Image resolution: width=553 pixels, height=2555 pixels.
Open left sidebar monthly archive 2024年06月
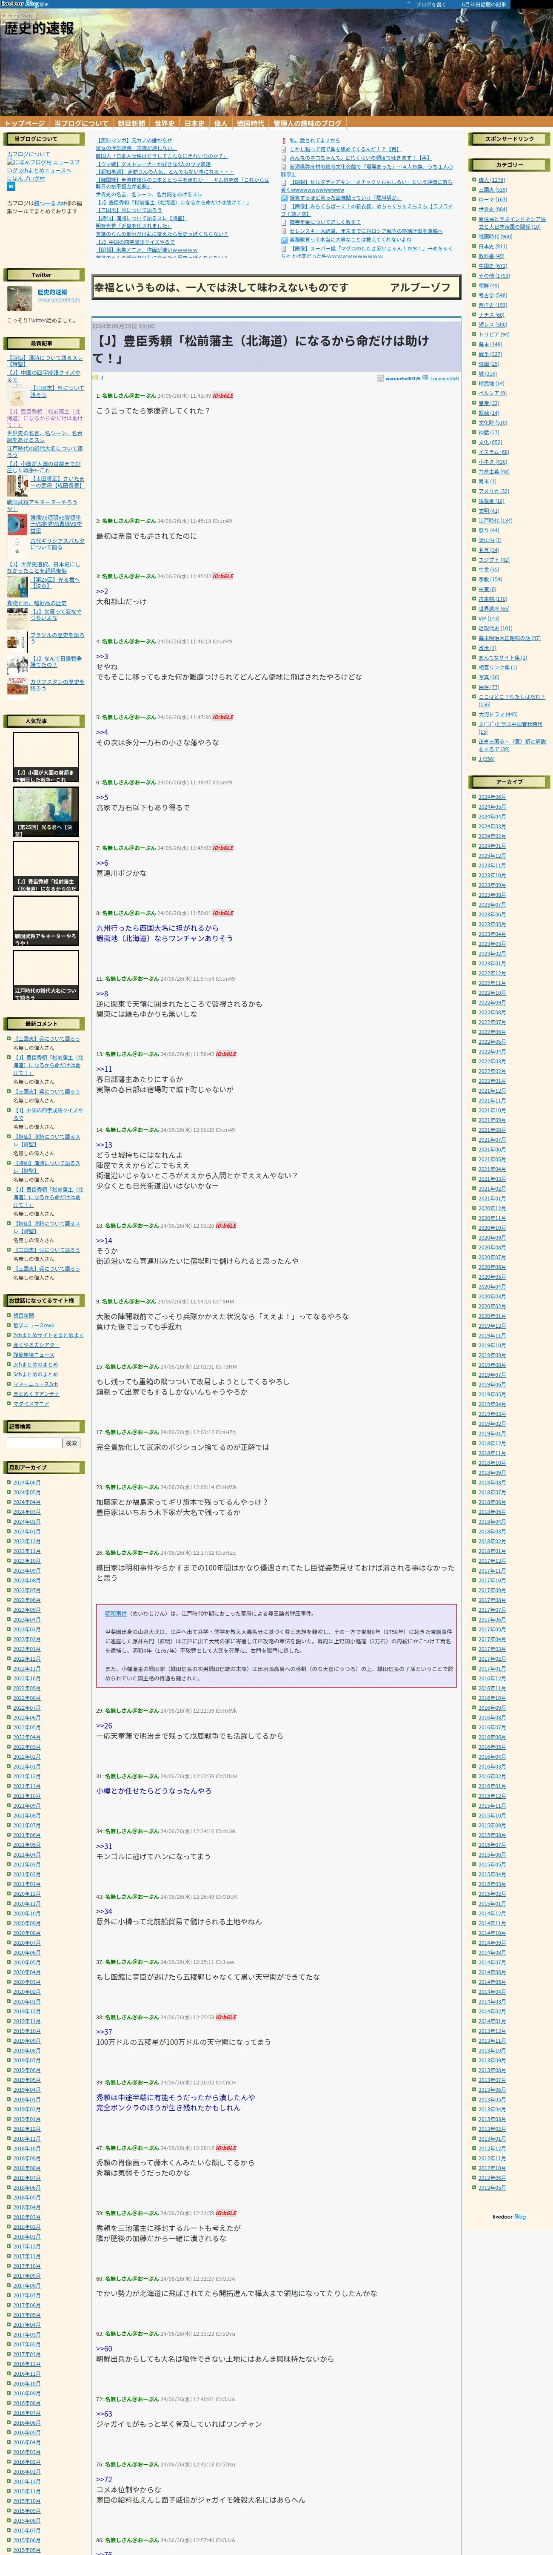(x=27, y=1483)
